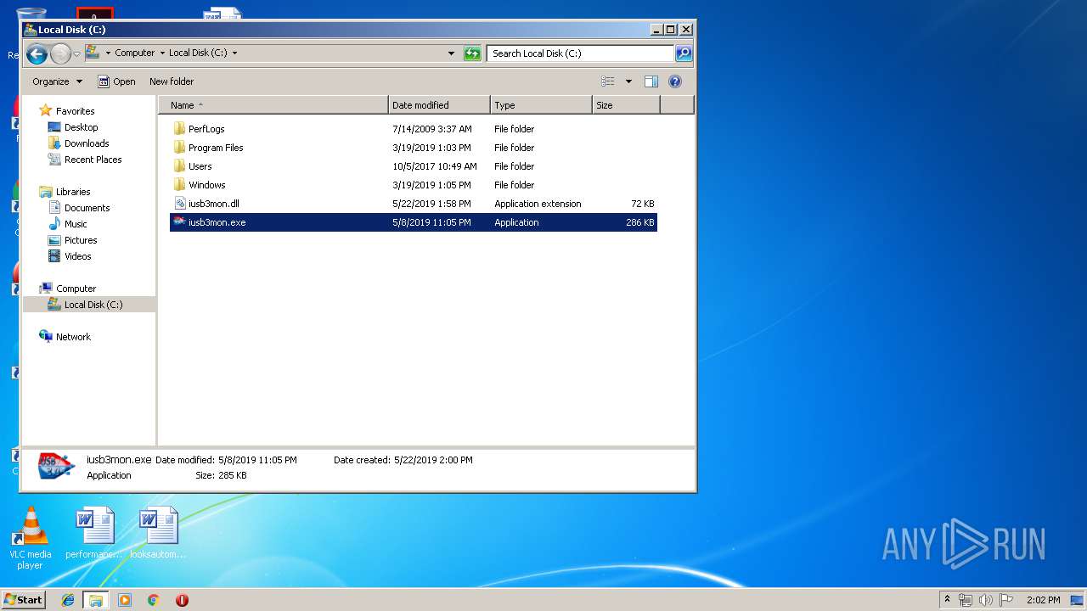The image size is (1087, 611).
Task: Select Computer in navigation pane
Action: (x=76, y=289)
